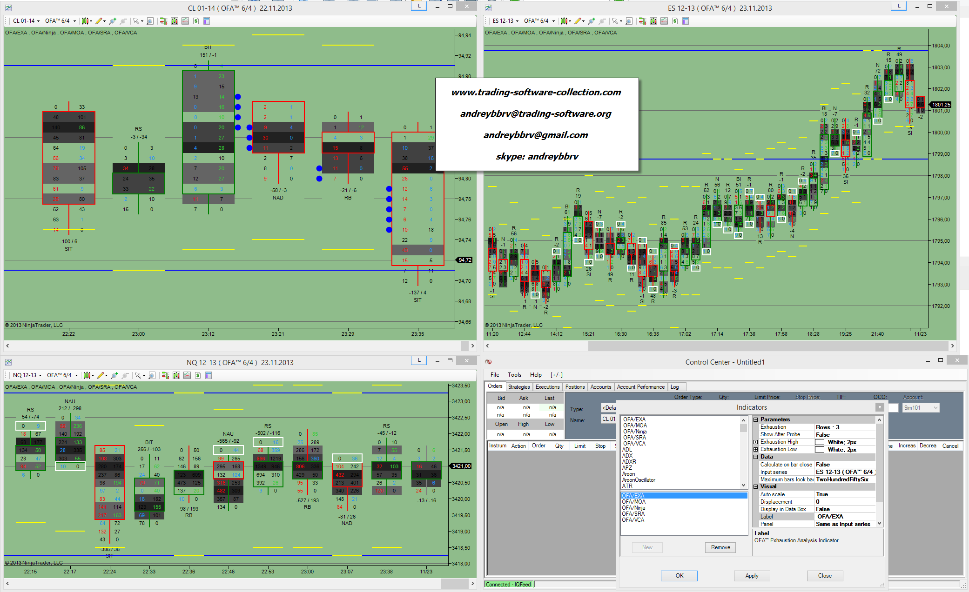Click the Exhaustion Low white color swatch
Image resolution: width=969 pixels, height=592 pixels.
(x=820, y=449)
